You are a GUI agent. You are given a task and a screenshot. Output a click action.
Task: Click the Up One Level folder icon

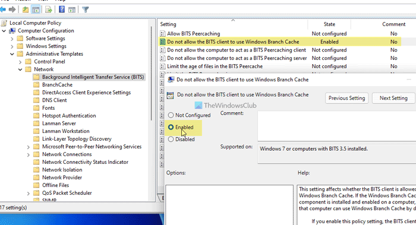tap(25, 10)
